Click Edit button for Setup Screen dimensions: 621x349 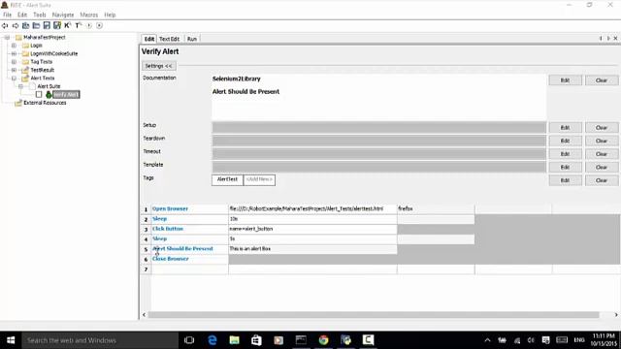coord(565,128)
